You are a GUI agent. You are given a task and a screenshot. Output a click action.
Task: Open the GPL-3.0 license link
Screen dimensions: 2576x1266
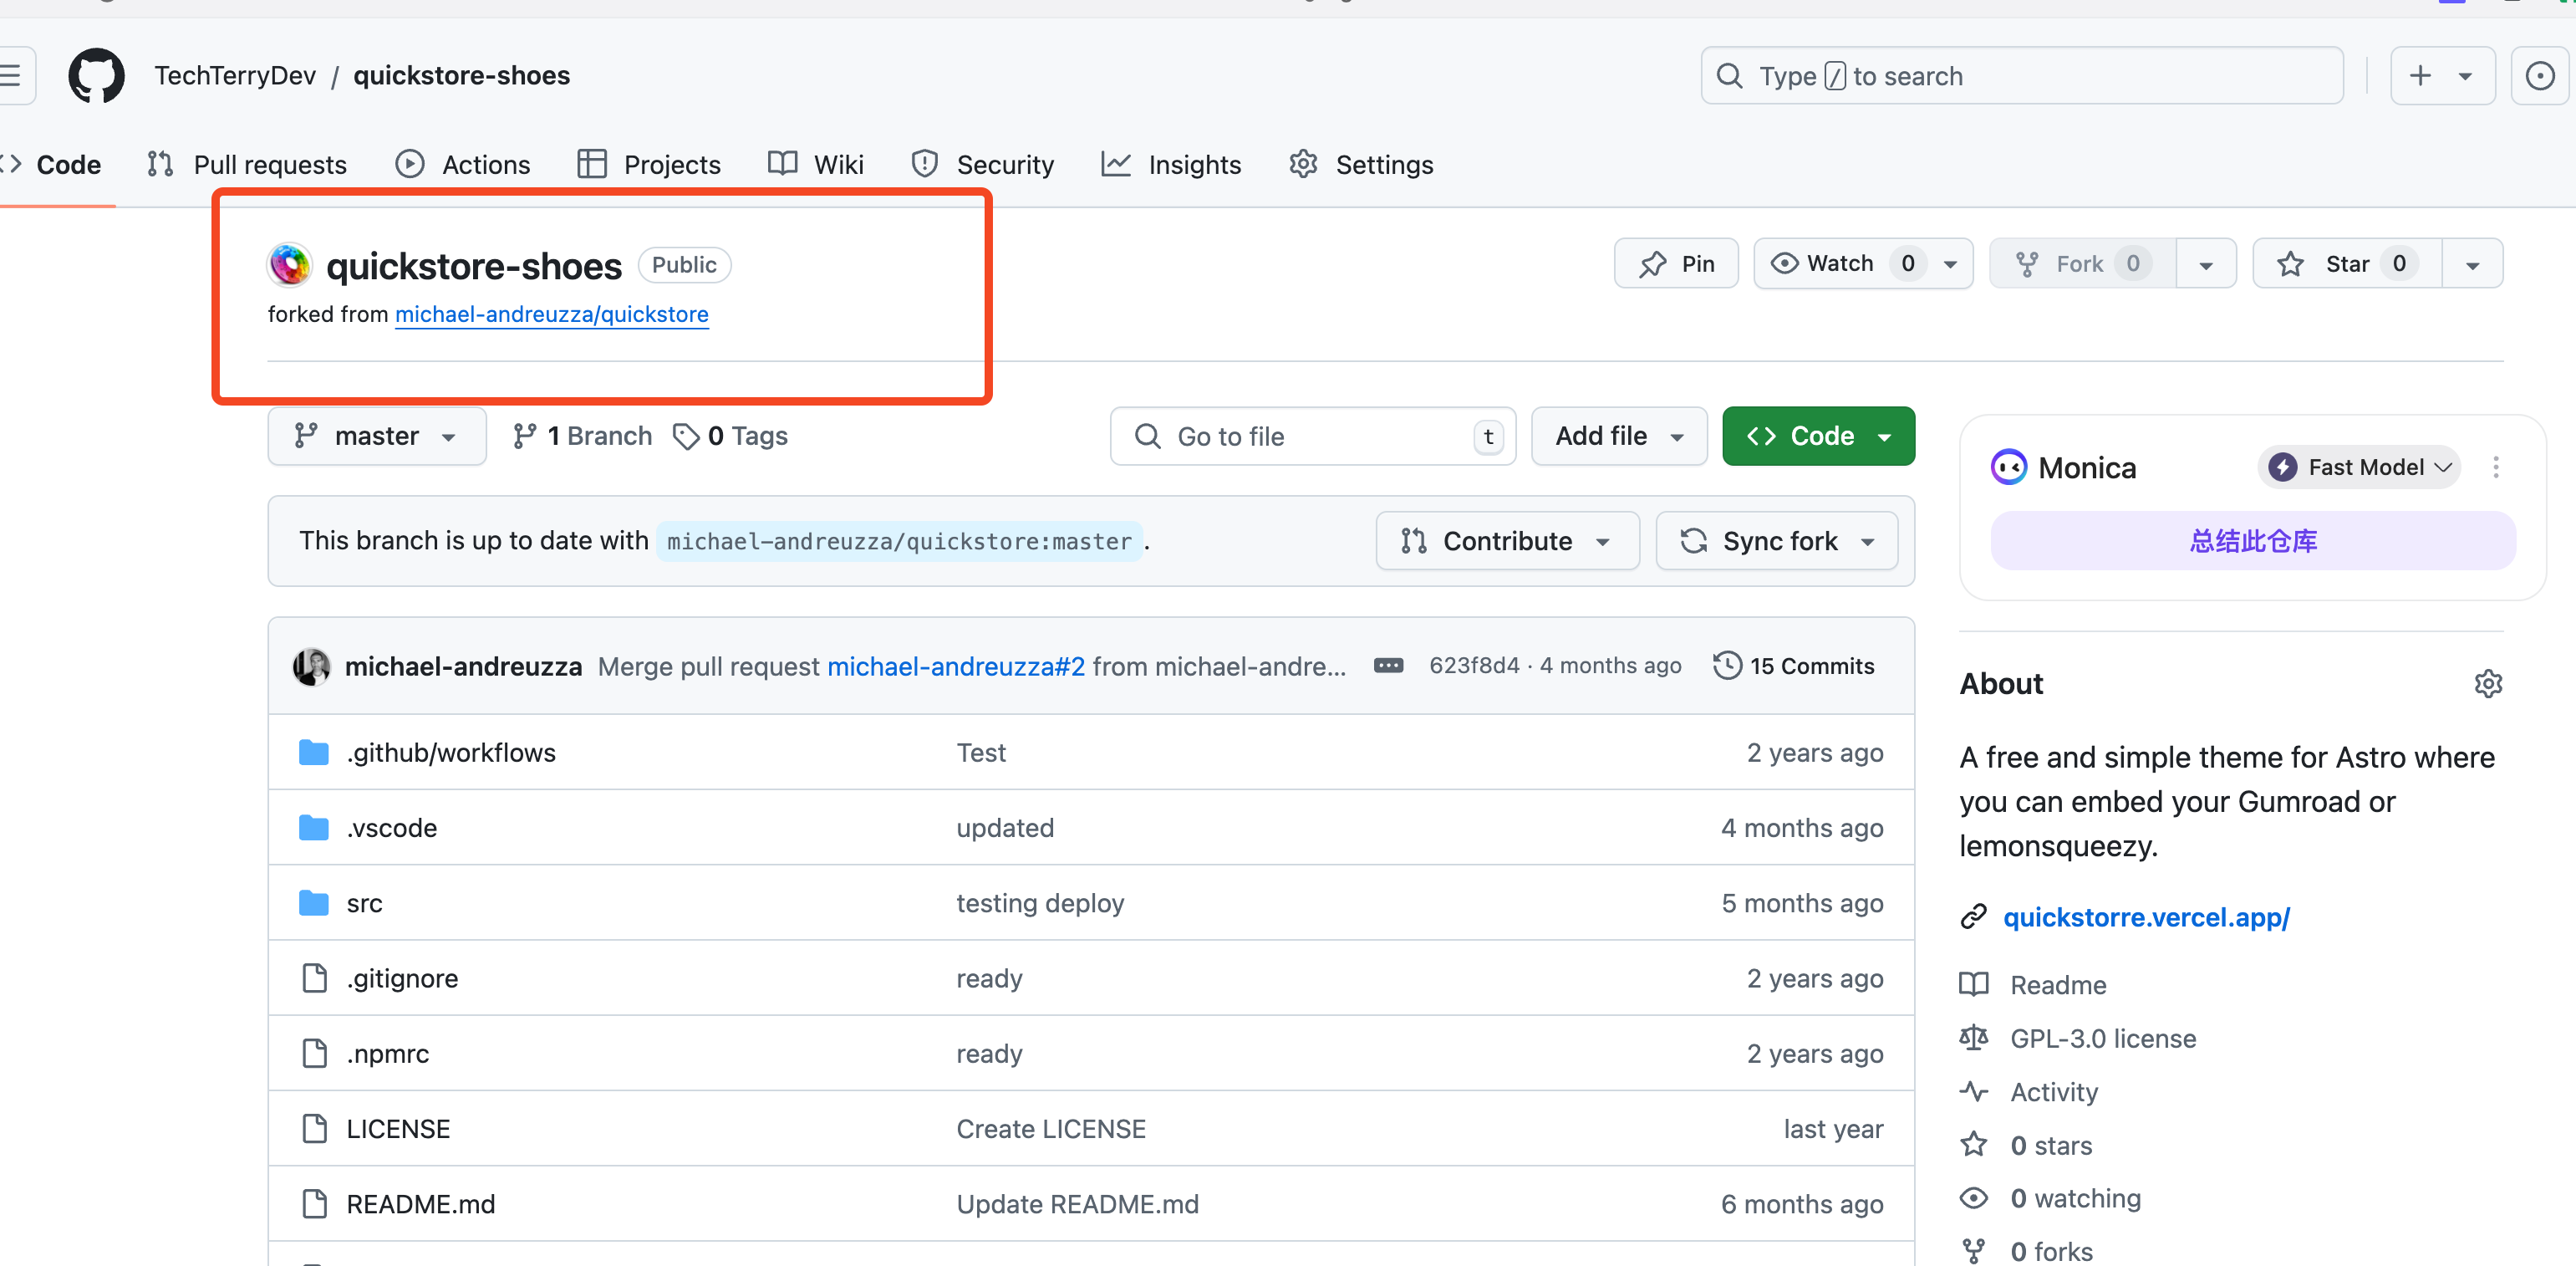coord(2104,1038)
